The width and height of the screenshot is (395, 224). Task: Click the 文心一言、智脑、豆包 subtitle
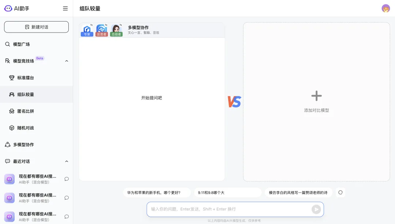pos(143,33)
